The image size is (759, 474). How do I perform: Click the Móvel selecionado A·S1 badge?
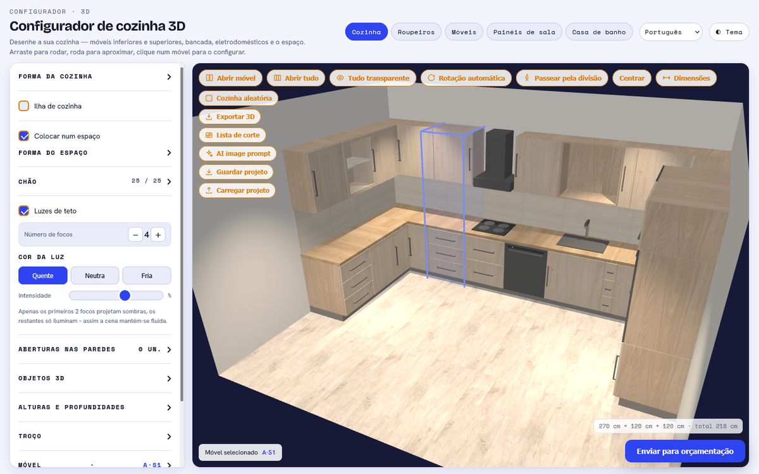click(240, 453)
